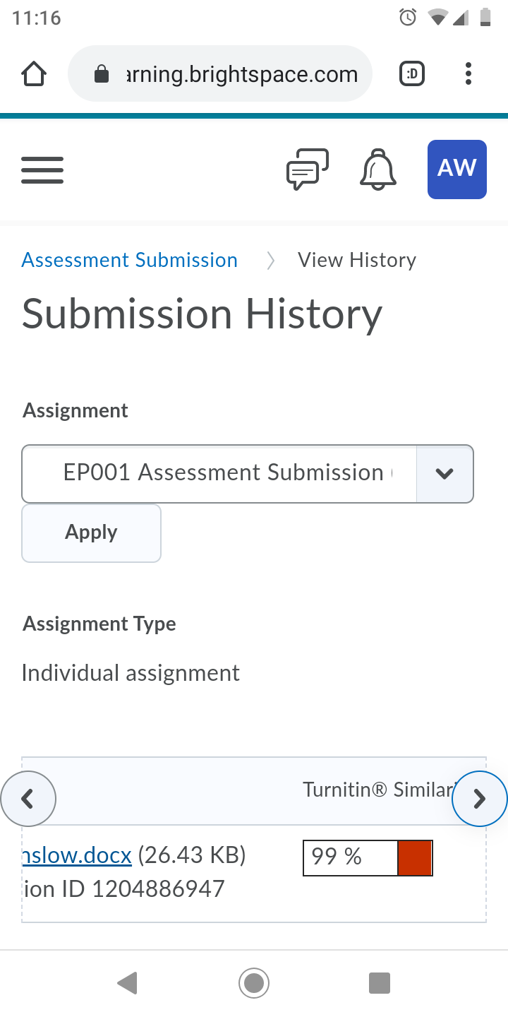The image size is (508, 1017).
Task: Expand the Assignment dropdown arrow
Action: [x=445, y=474]
